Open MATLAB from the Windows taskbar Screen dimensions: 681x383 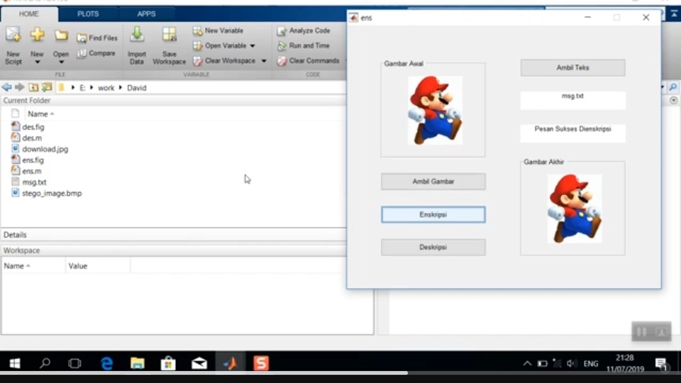point(231,363)
